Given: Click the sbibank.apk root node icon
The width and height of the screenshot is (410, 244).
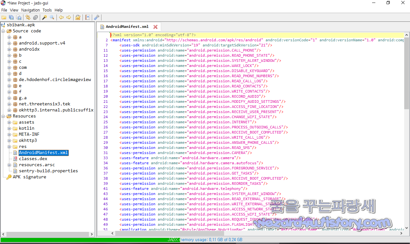Looking at the screenshot, I should point(3,25).
